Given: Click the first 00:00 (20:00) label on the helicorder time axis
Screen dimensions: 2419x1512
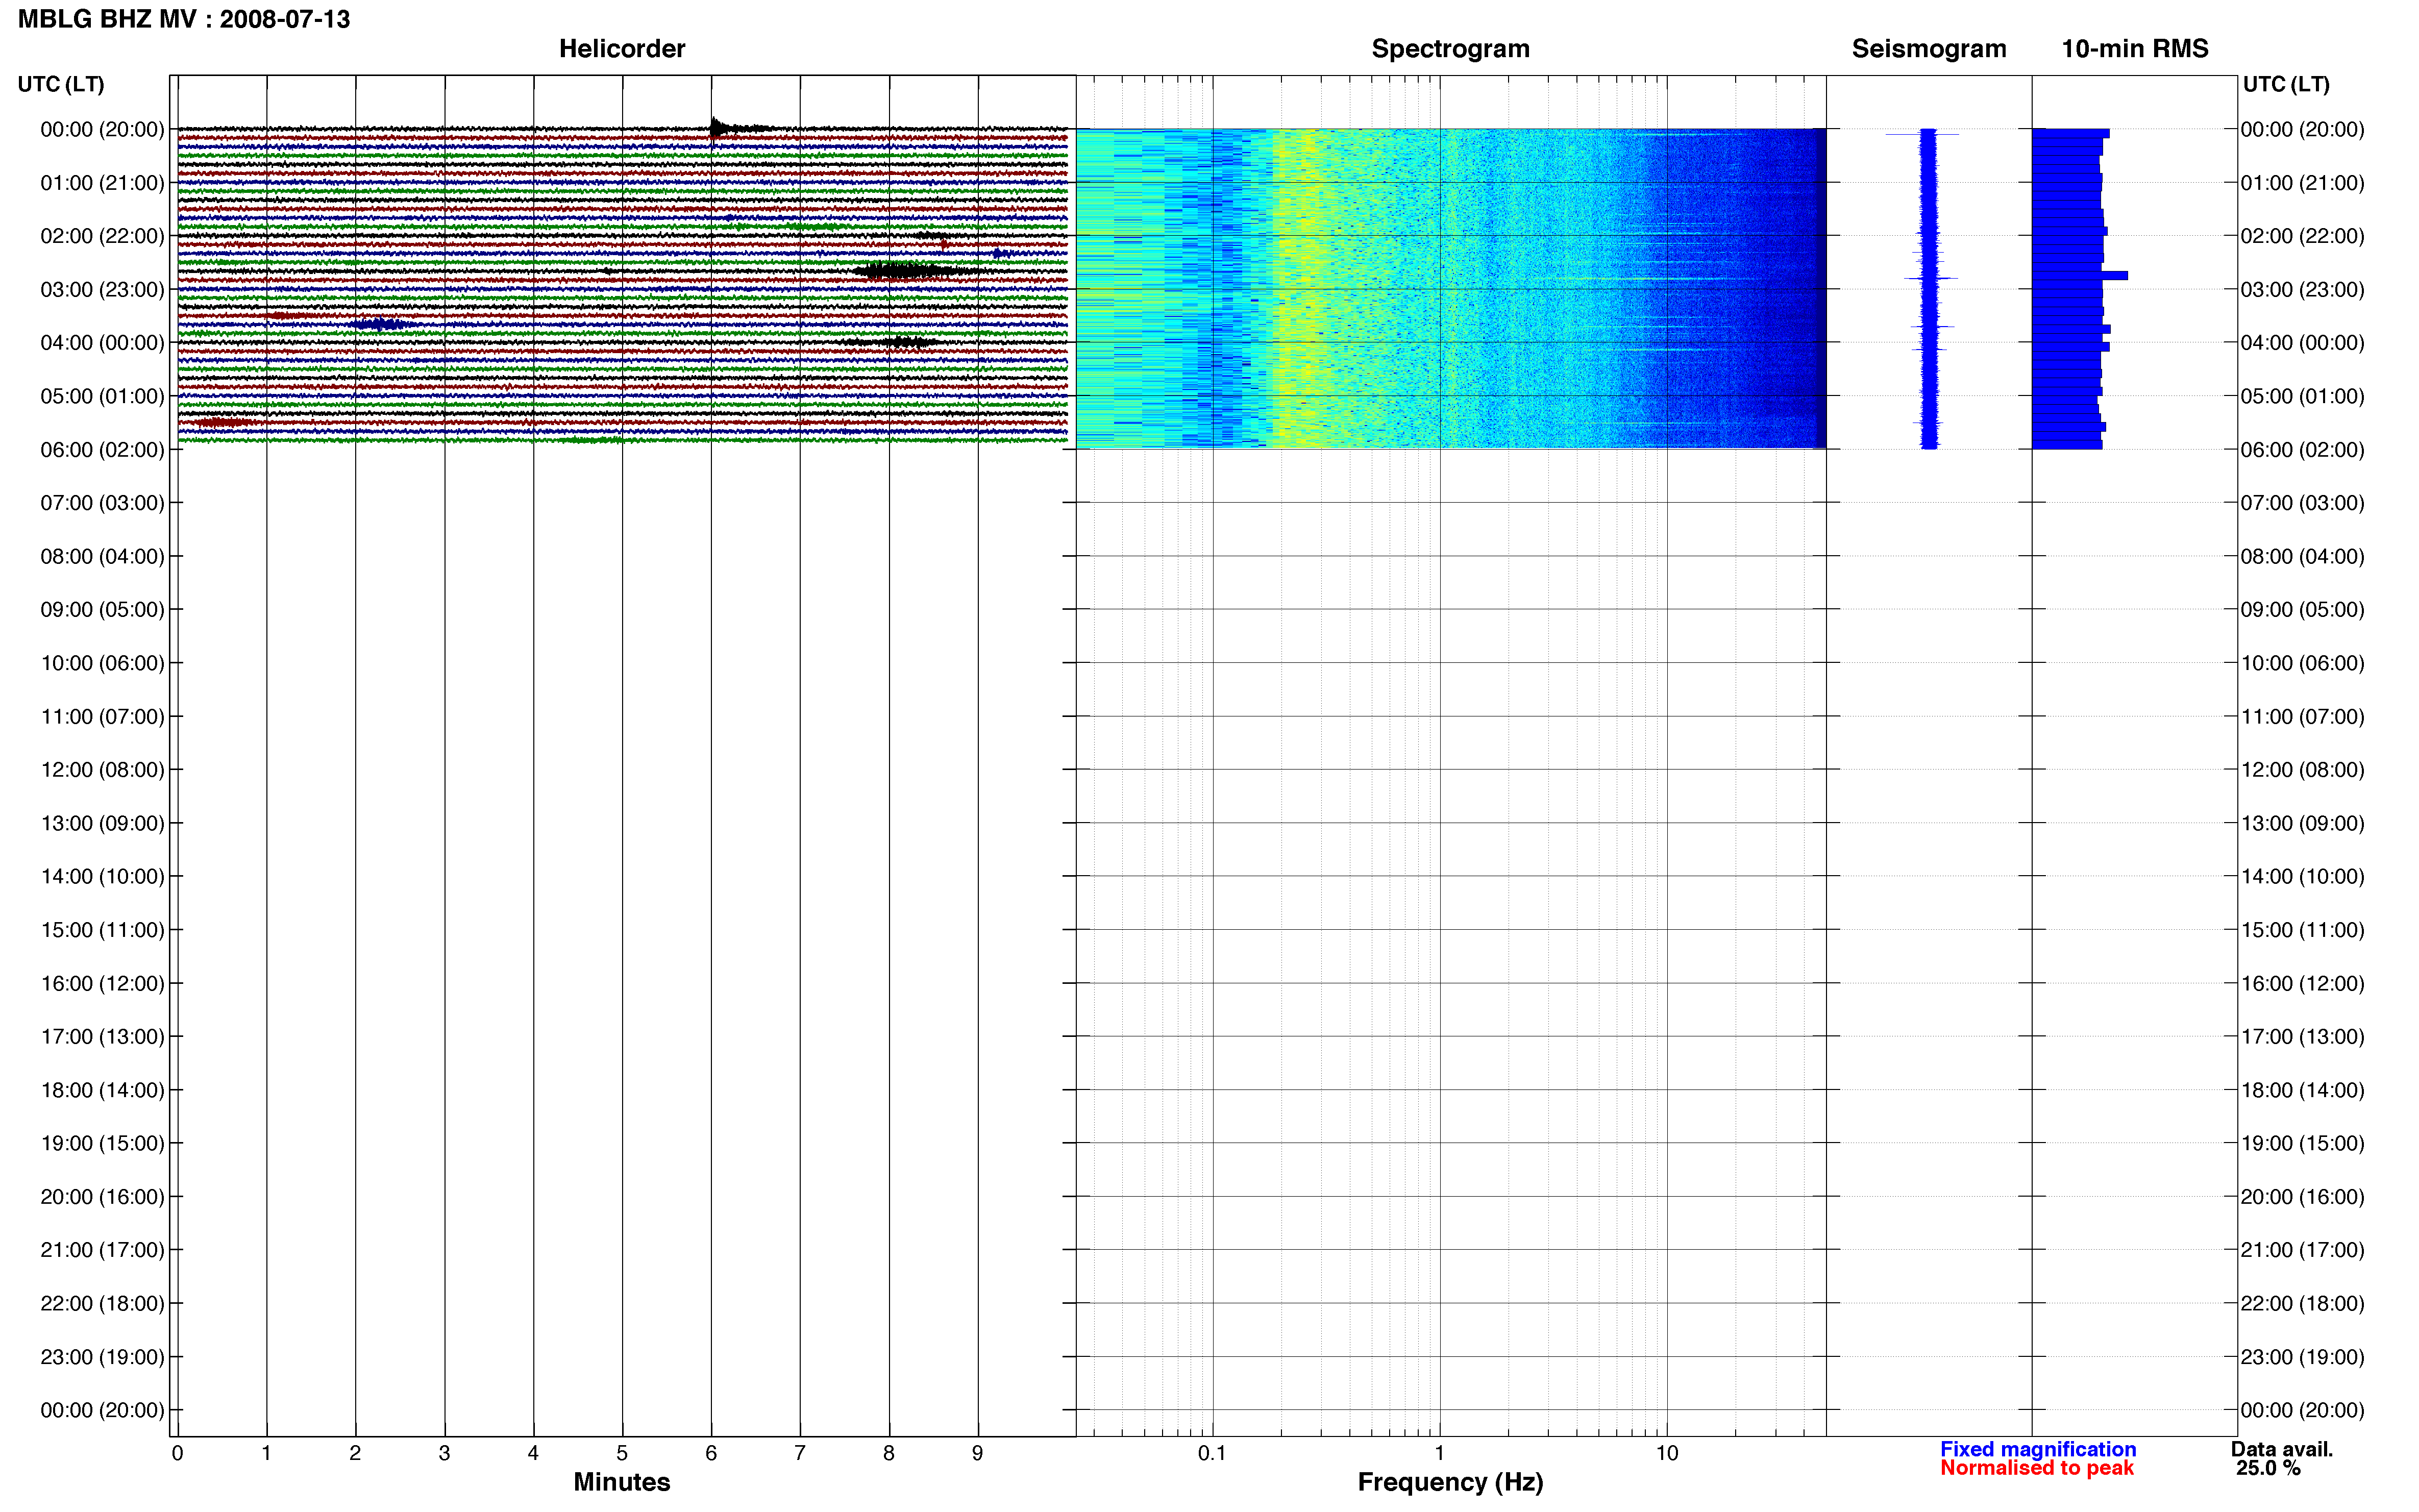Looking at the screenshot, I should coord(102,129).
